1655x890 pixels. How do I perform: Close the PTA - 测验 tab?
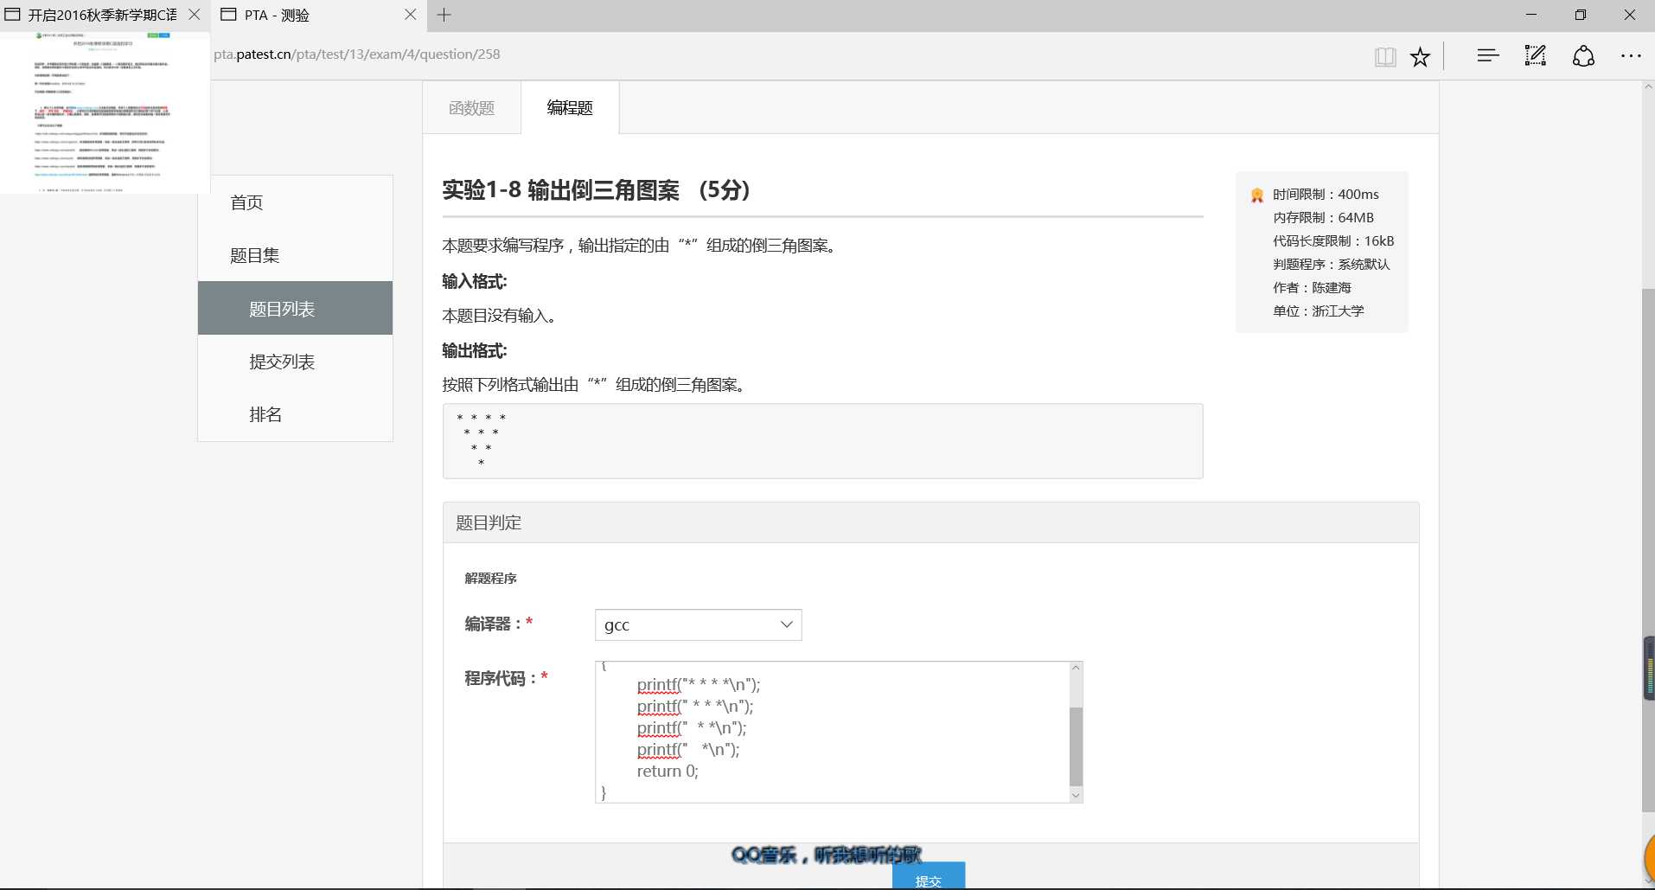411,15
